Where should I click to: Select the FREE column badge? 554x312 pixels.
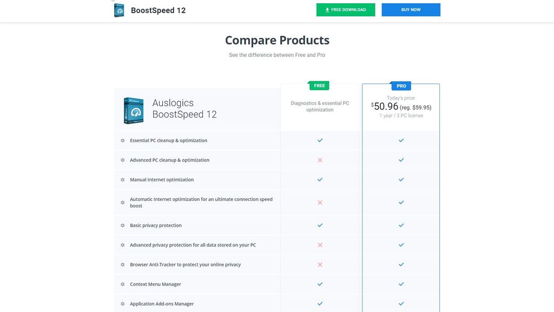point(320,86)
